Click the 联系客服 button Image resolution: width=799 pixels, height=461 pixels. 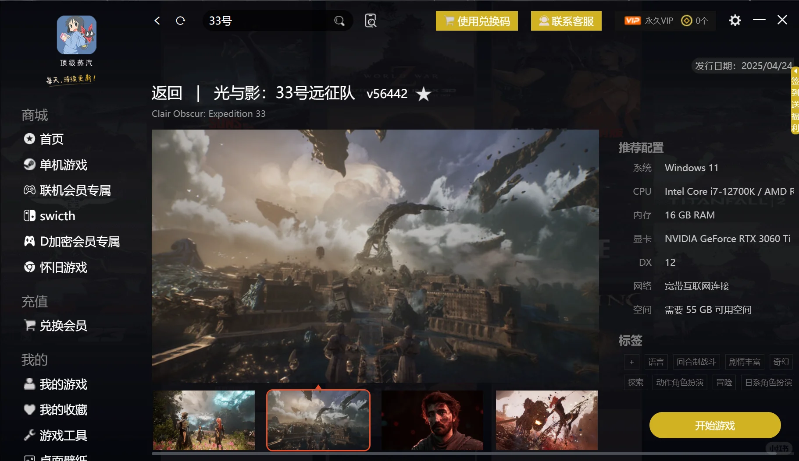(566, 21)
